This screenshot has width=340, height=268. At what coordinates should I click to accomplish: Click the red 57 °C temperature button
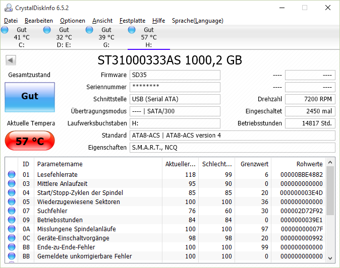(30, 141)
